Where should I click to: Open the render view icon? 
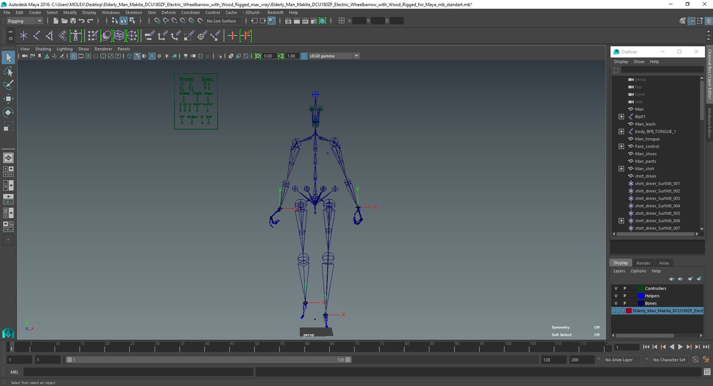[x=288, y=21]
